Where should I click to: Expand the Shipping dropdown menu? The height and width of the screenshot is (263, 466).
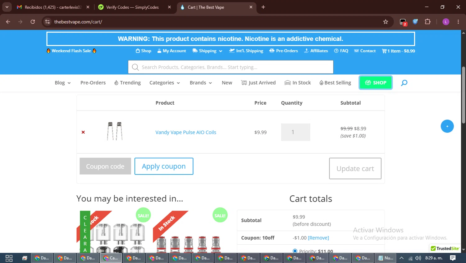tap(208, 51)
